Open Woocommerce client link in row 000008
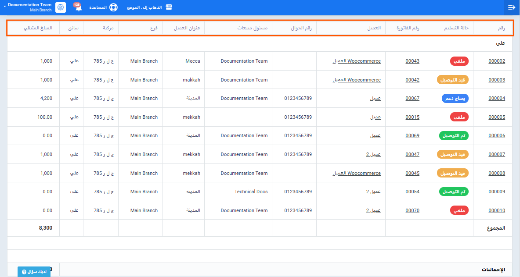520x277 pixels. tap(357, 173)
